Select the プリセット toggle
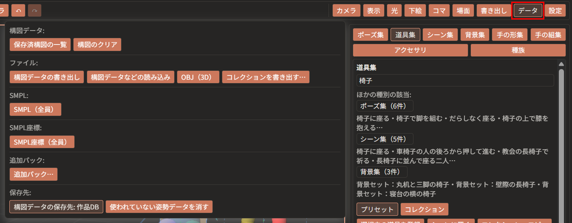Viewport: 572px width, 223px height. [377, 209]
